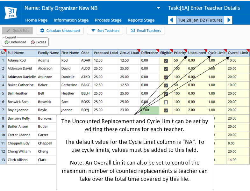Click the First Name column header

click(70, 53)
